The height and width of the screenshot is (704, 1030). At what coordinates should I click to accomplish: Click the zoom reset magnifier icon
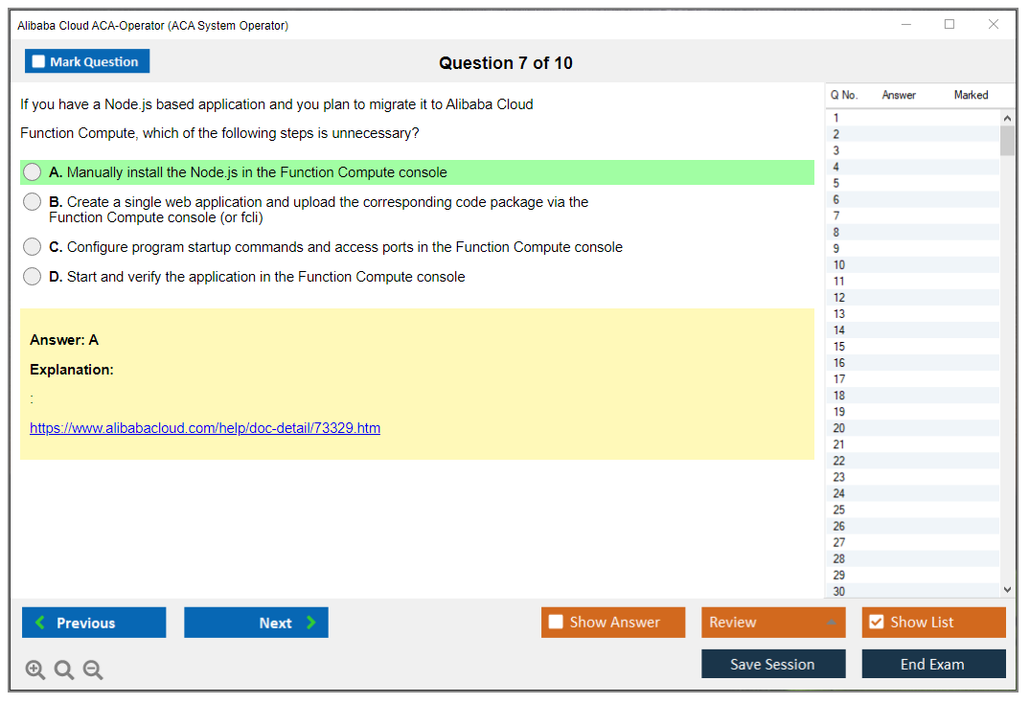click(64, 670)
